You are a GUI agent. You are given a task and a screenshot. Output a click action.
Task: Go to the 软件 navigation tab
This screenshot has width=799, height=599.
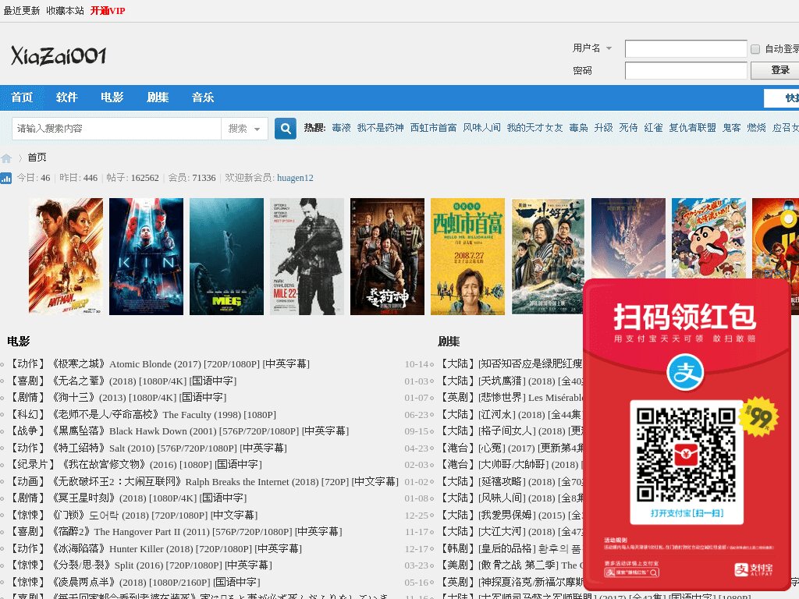pyautogui.click(x=67, y=97)
